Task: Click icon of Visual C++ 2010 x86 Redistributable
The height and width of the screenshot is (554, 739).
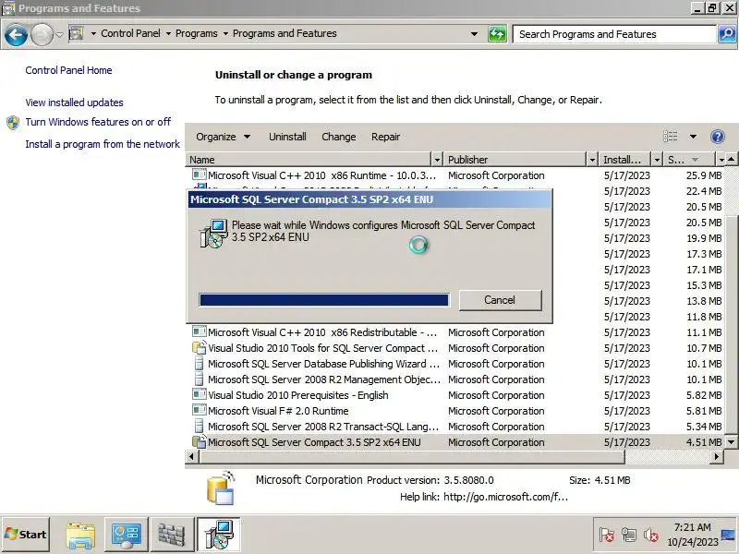Action: [x=200, y=331]
